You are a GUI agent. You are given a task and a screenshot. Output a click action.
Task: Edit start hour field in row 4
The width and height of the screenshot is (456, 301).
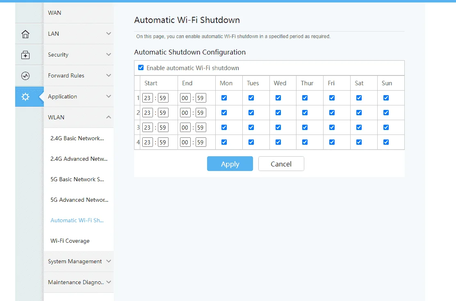point(148,142)
